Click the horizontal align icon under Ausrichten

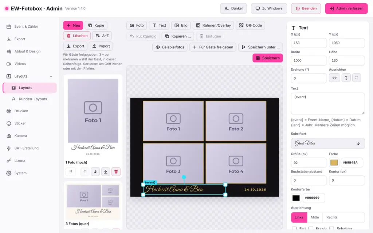click(x=334, y=78)
